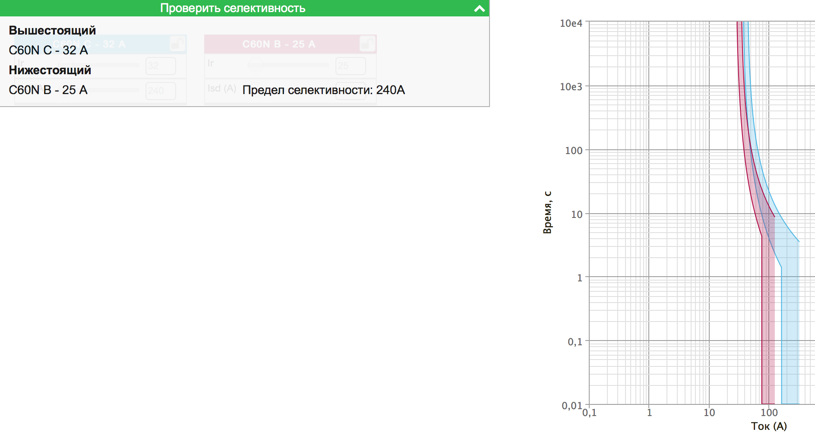Screen dimensions: 815x448
Task: Click the 'Нижестоящий' heading
Action: 50,70
